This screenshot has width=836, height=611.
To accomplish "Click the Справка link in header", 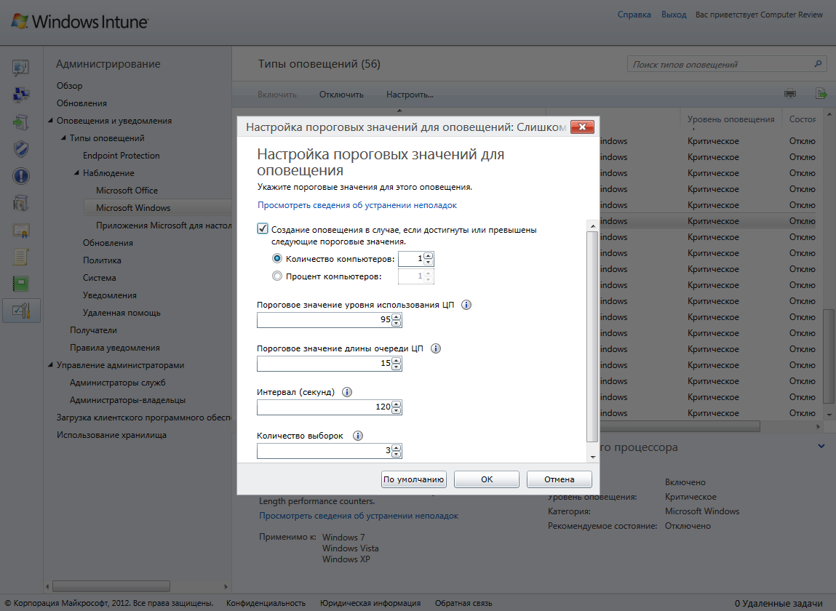I will click(x=634, y=15).
